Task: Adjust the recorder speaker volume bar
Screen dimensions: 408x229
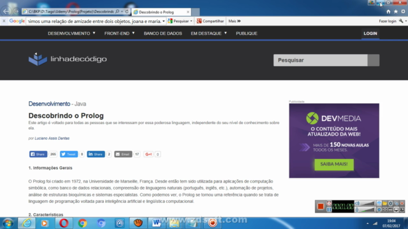Action: (x=368, y=204)
